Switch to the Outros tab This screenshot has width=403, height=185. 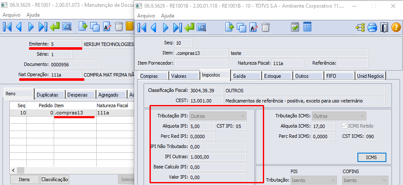click(308, 76)
